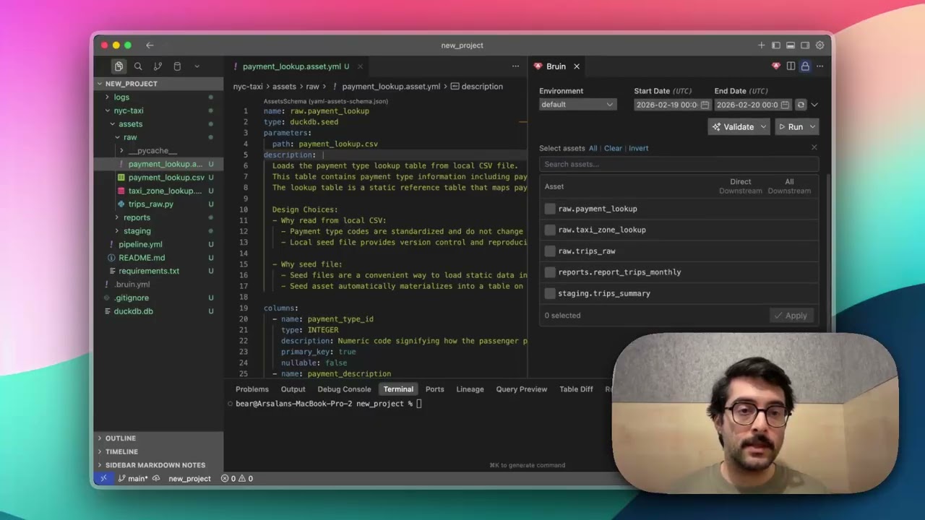Switch to the Query Preview tab
The height and width of the screenshot is (520, 925).
point(522,389)
